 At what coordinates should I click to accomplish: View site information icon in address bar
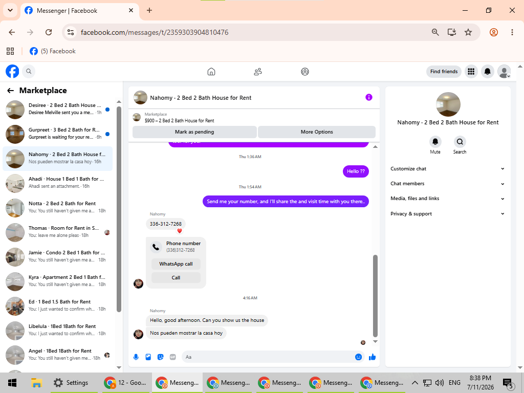pyautogui.click(x=71, y=32)
